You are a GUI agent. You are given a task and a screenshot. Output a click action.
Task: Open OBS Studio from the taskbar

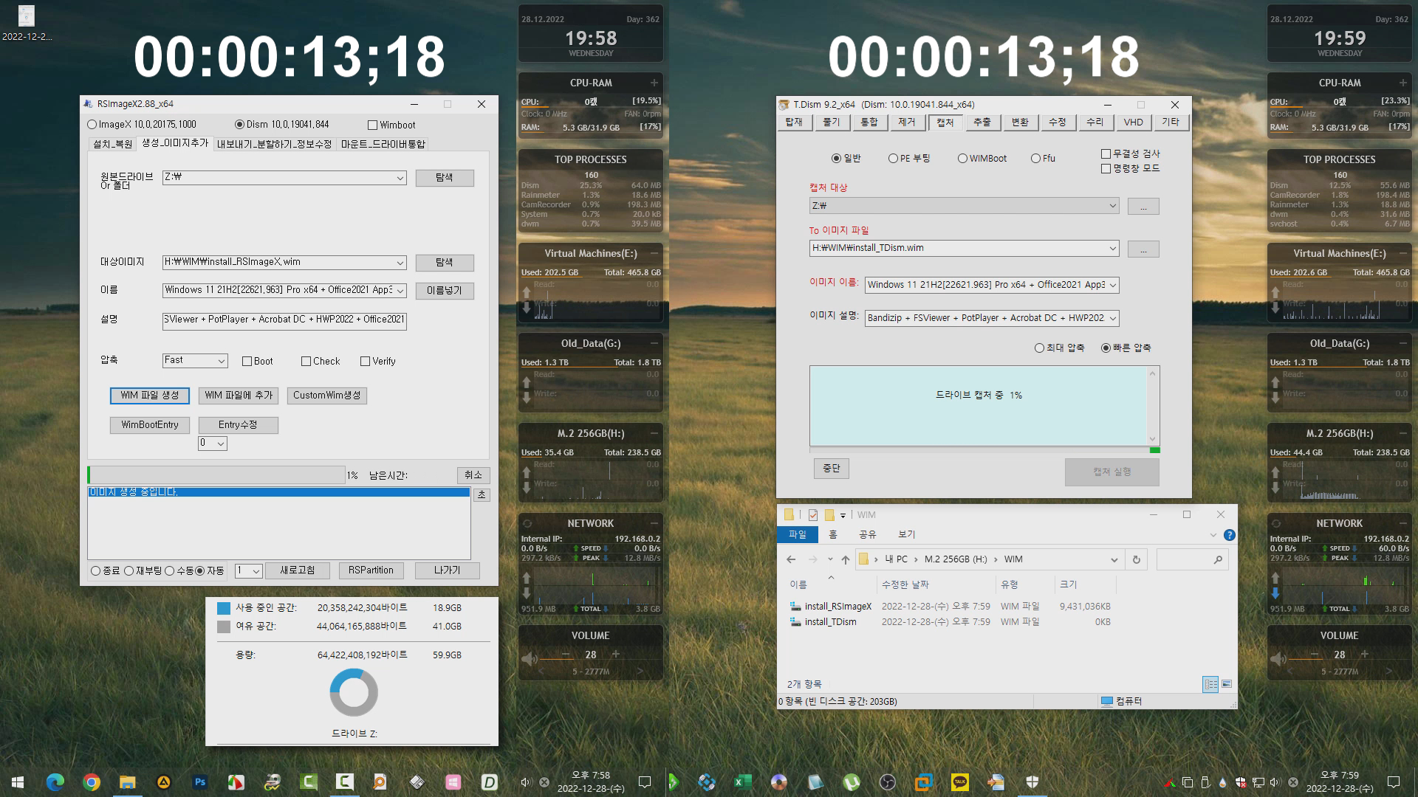888,782
